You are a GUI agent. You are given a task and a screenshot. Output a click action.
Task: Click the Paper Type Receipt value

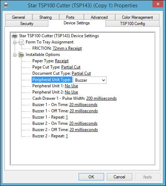(x=62, y=61)
